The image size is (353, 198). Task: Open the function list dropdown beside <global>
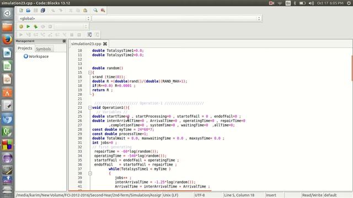click(x=176, y=18)
